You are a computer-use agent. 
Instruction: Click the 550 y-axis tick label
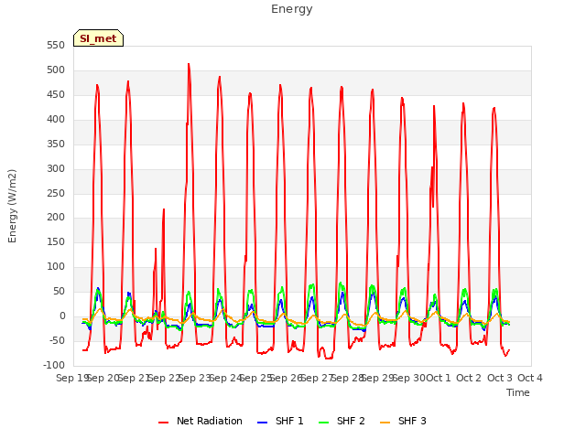[56, 46]
